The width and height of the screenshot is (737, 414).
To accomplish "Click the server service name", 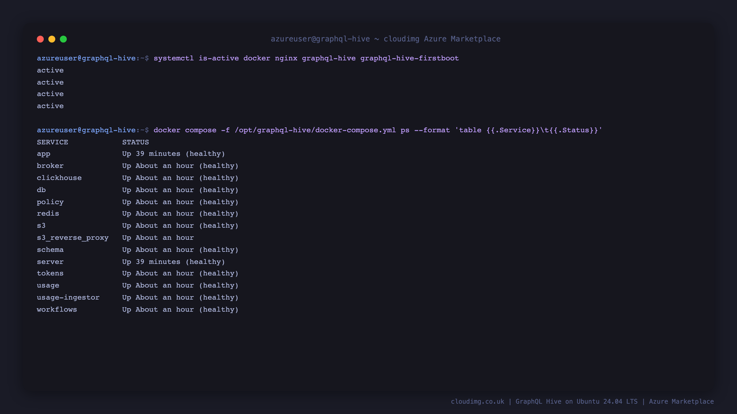I will click(50, 262).
